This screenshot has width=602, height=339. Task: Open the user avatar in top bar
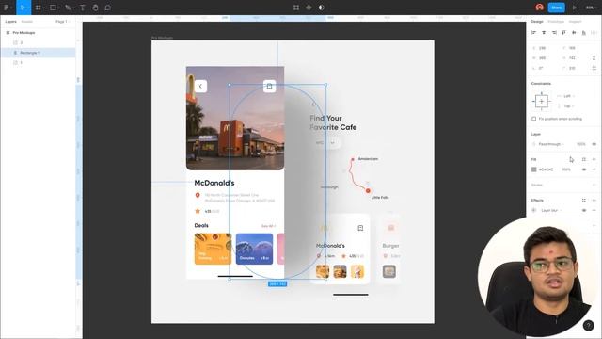click(x=539, y=8)
